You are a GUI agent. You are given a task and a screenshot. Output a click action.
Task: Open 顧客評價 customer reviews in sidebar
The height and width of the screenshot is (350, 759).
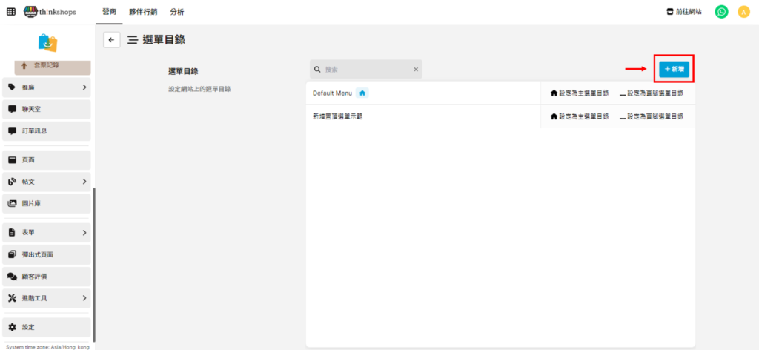click(x=46, y=276)
